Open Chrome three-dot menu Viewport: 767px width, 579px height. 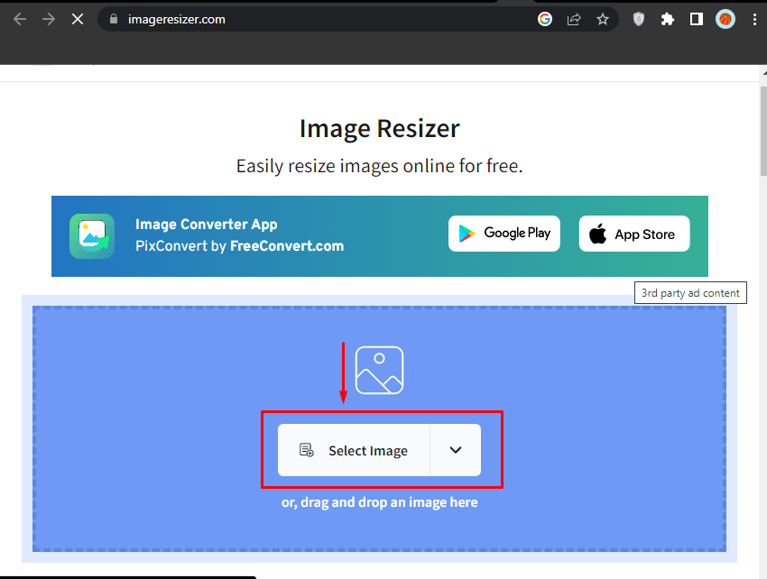[x=754, y=19]
